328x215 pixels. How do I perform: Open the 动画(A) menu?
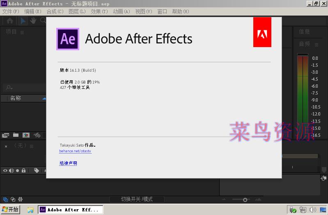point(122,11)
